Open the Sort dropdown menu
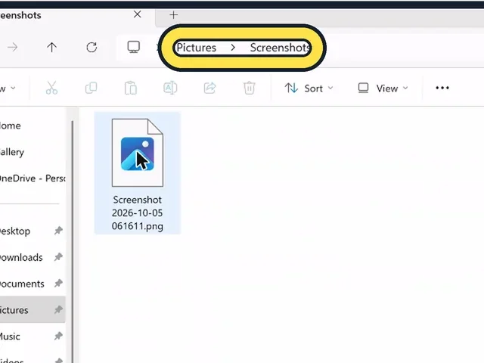484x363 pixels. pyautogui.click(x=309, y=88)
